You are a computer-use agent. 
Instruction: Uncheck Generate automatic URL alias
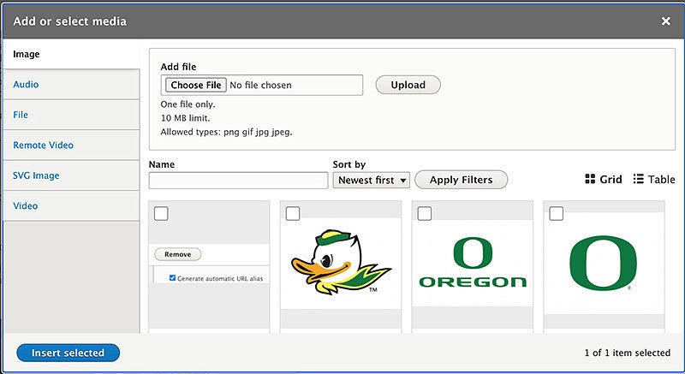173,278
